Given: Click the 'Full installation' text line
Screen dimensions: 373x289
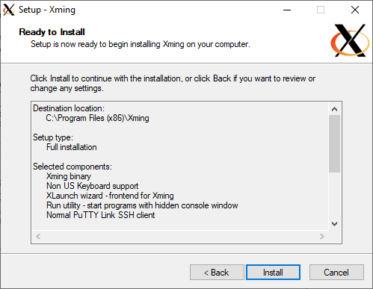Looking at the screenshot, I should (72, 147).
